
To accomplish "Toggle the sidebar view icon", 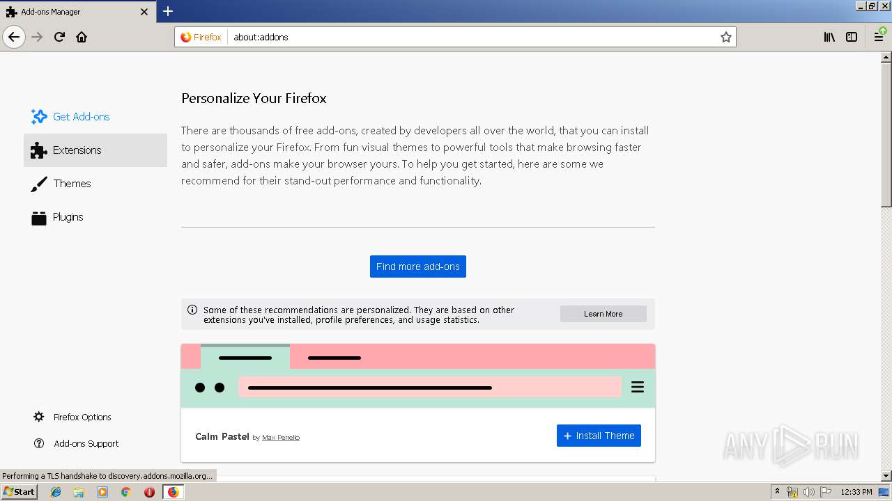I will point(852,37).
